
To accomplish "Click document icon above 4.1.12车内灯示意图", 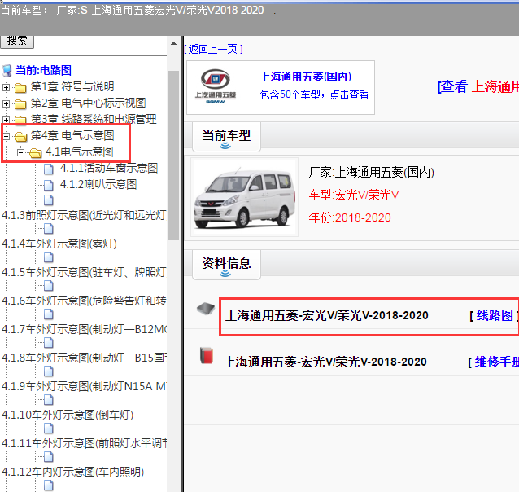I will click(x=49, y=456).
